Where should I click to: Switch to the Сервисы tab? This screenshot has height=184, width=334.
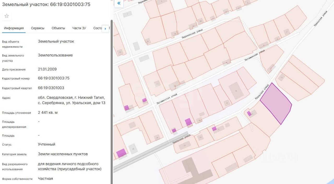click(x=38, y=28)
